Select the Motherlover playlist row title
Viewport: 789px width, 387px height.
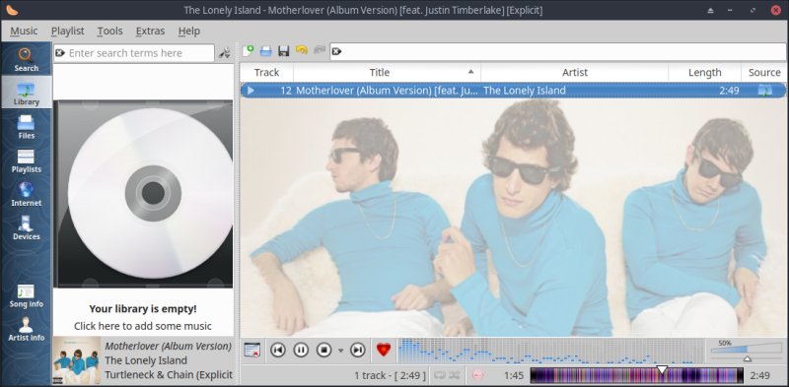(387, 91)
